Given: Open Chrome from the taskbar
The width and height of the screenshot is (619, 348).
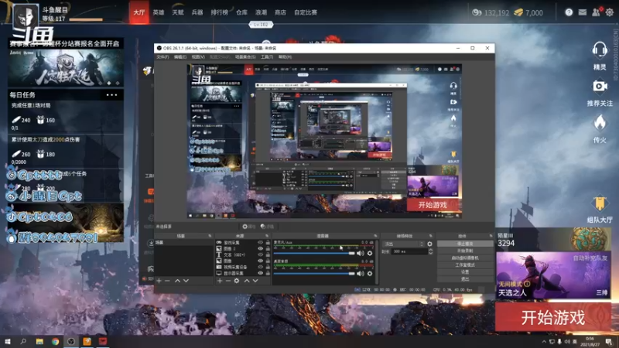Looking at the screenshot, I should point(55,341).
